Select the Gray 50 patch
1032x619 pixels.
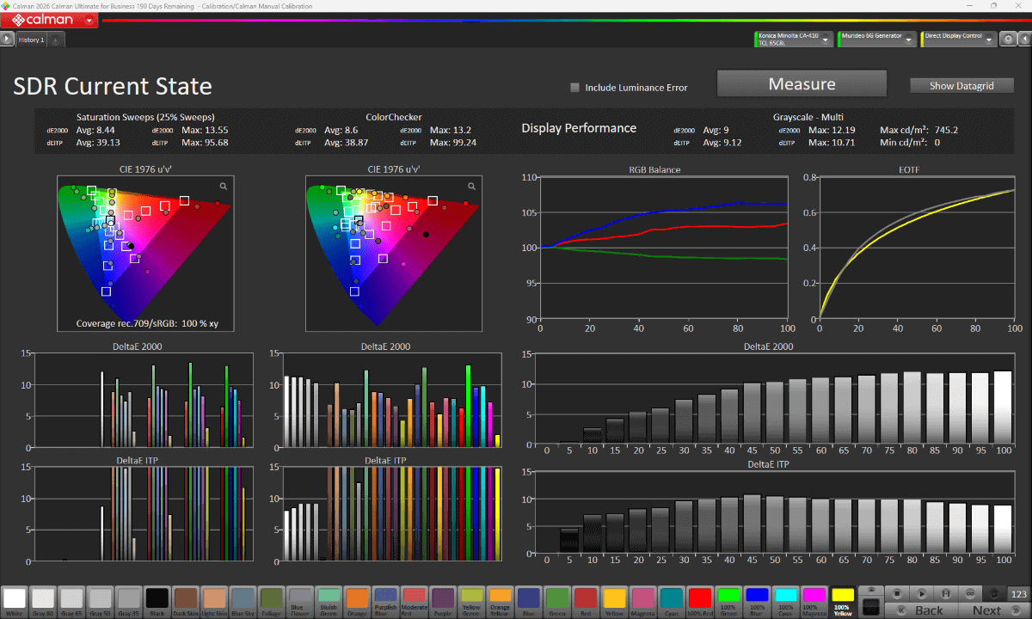click(100, 600)
